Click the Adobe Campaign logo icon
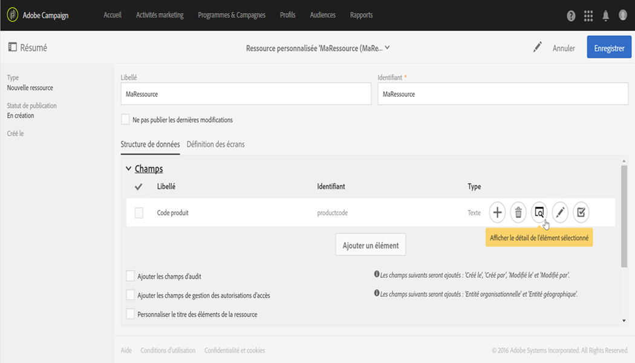The height and width of the screenshot is (363, 635). (12, 15)
